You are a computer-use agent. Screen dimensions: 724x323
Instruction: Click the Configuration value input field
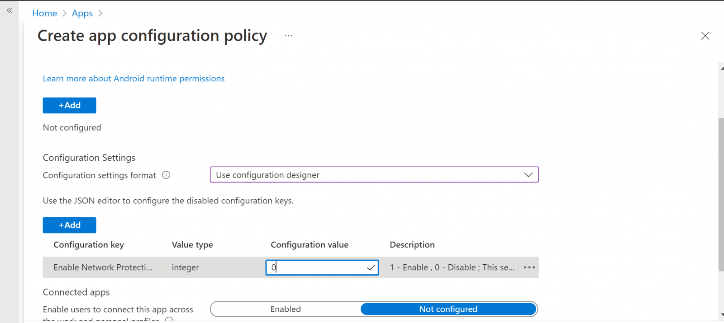pyautogui.click(x=317, y=267)
